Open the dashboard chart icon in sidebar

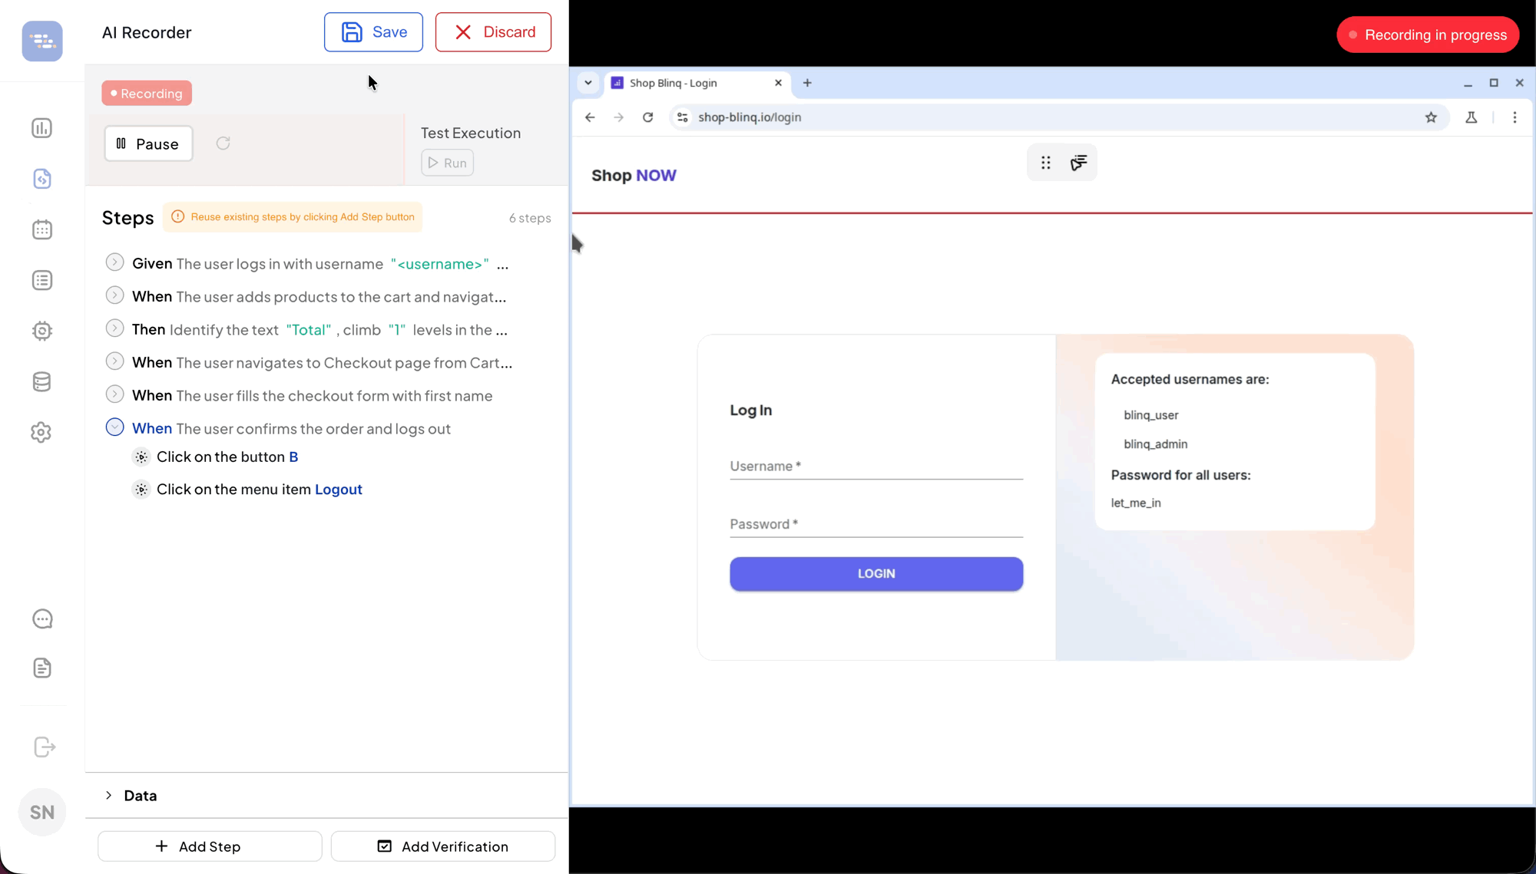(42, 128)
